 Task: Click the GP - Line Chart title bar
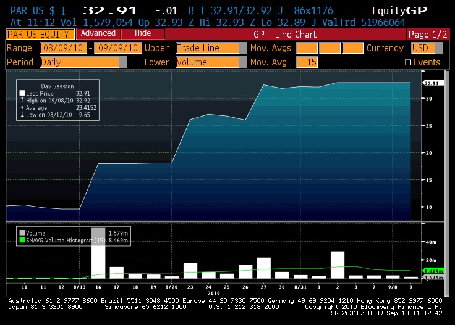285,35
